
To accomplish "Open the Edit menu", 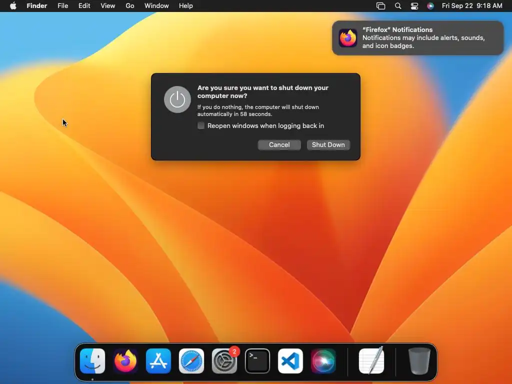I will (x=84, y=6).
